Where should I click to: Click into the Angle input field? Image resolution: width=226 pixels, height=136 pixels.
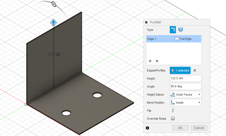coord(185,86)
